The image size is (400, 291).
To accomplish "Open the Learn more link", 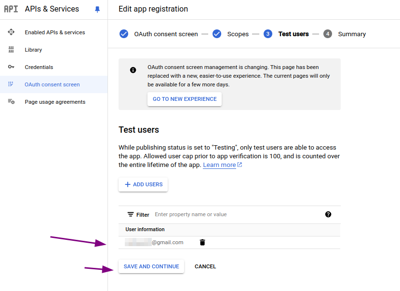I will point(219,165).
